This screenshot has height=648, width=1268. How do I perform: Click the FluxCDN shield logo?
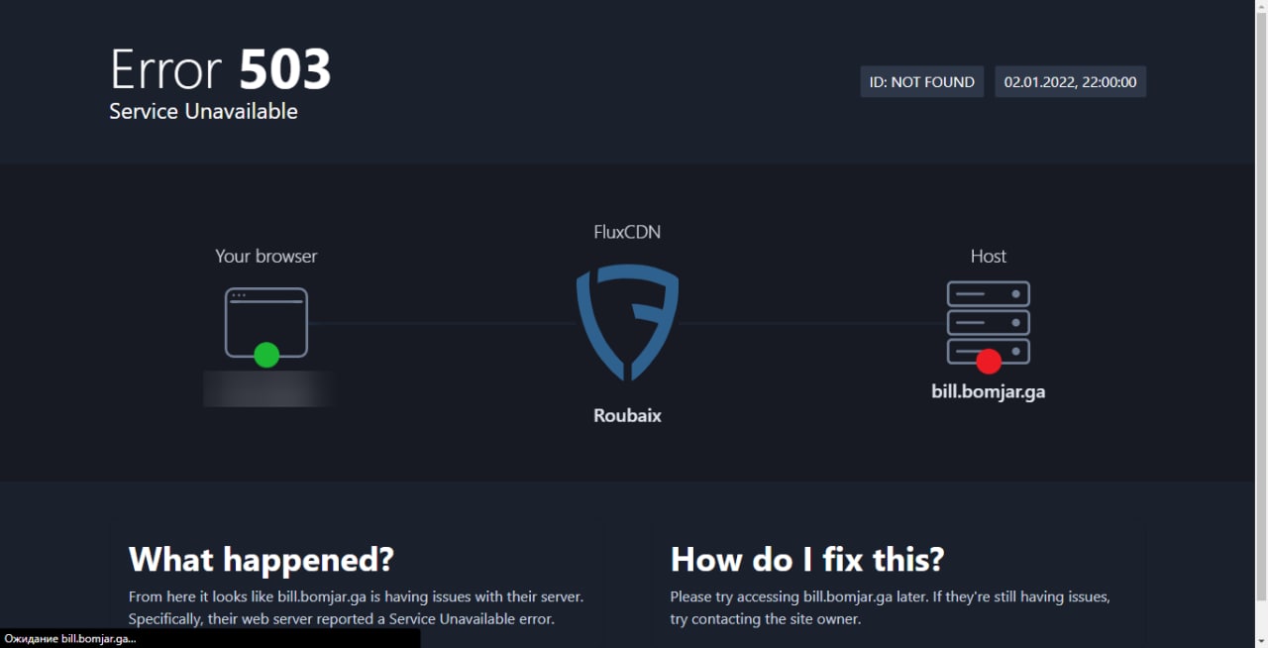pyautogui.click(x=627, y=322)
